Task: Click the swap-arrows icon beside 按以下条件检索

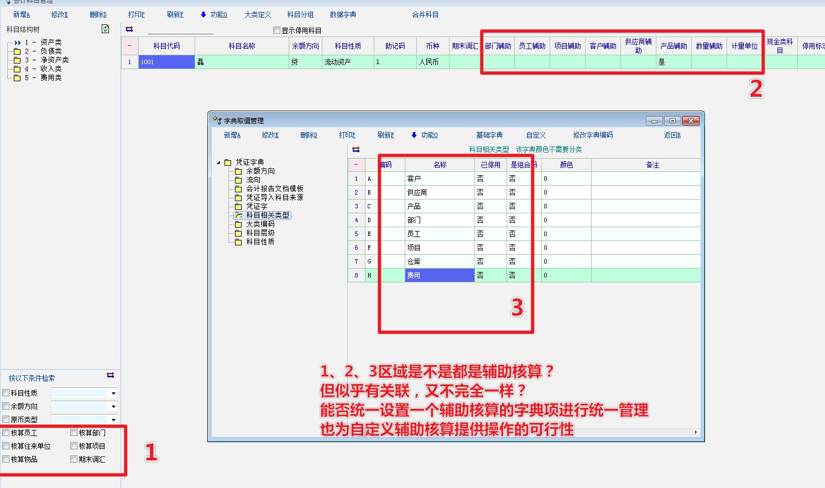Action: pos(111,375)
